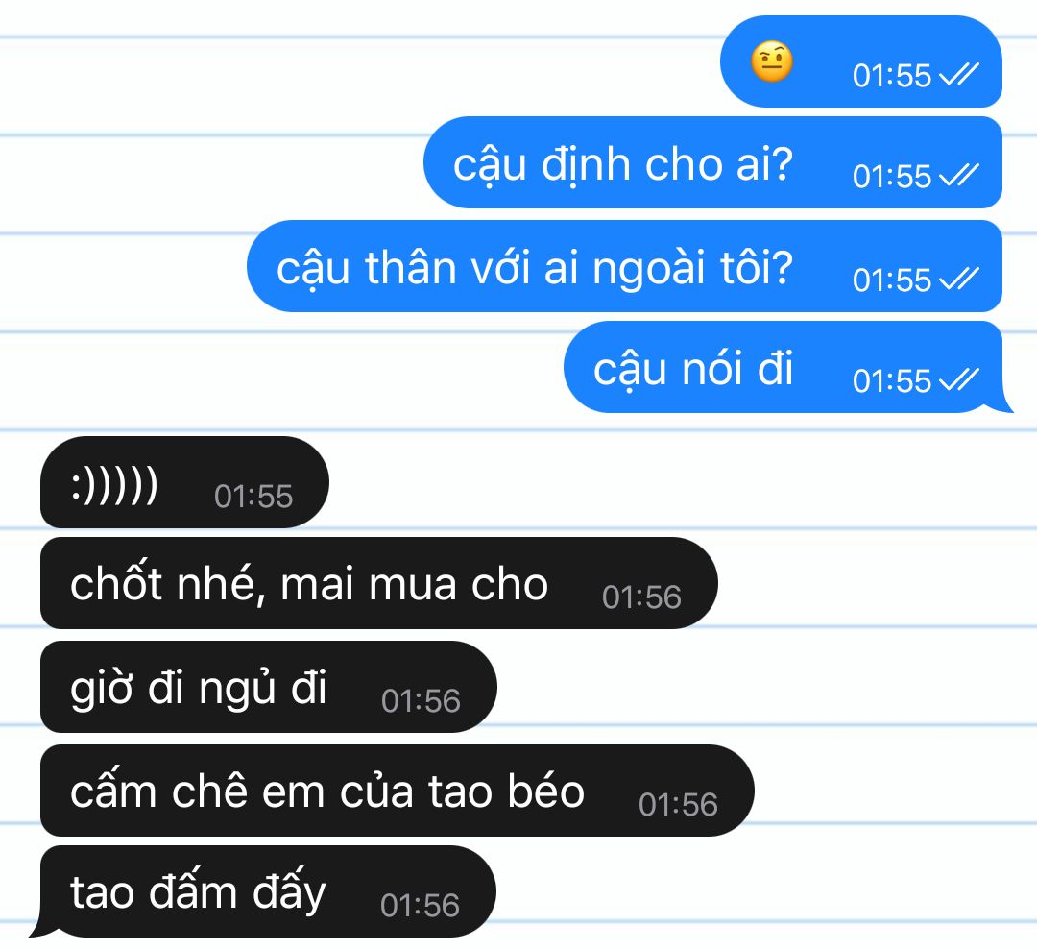Click the raised-eyebrow emoji in first message
The width and height of the screenshot is (1037, 950).
pyautogui.click(x=771, y=61)
